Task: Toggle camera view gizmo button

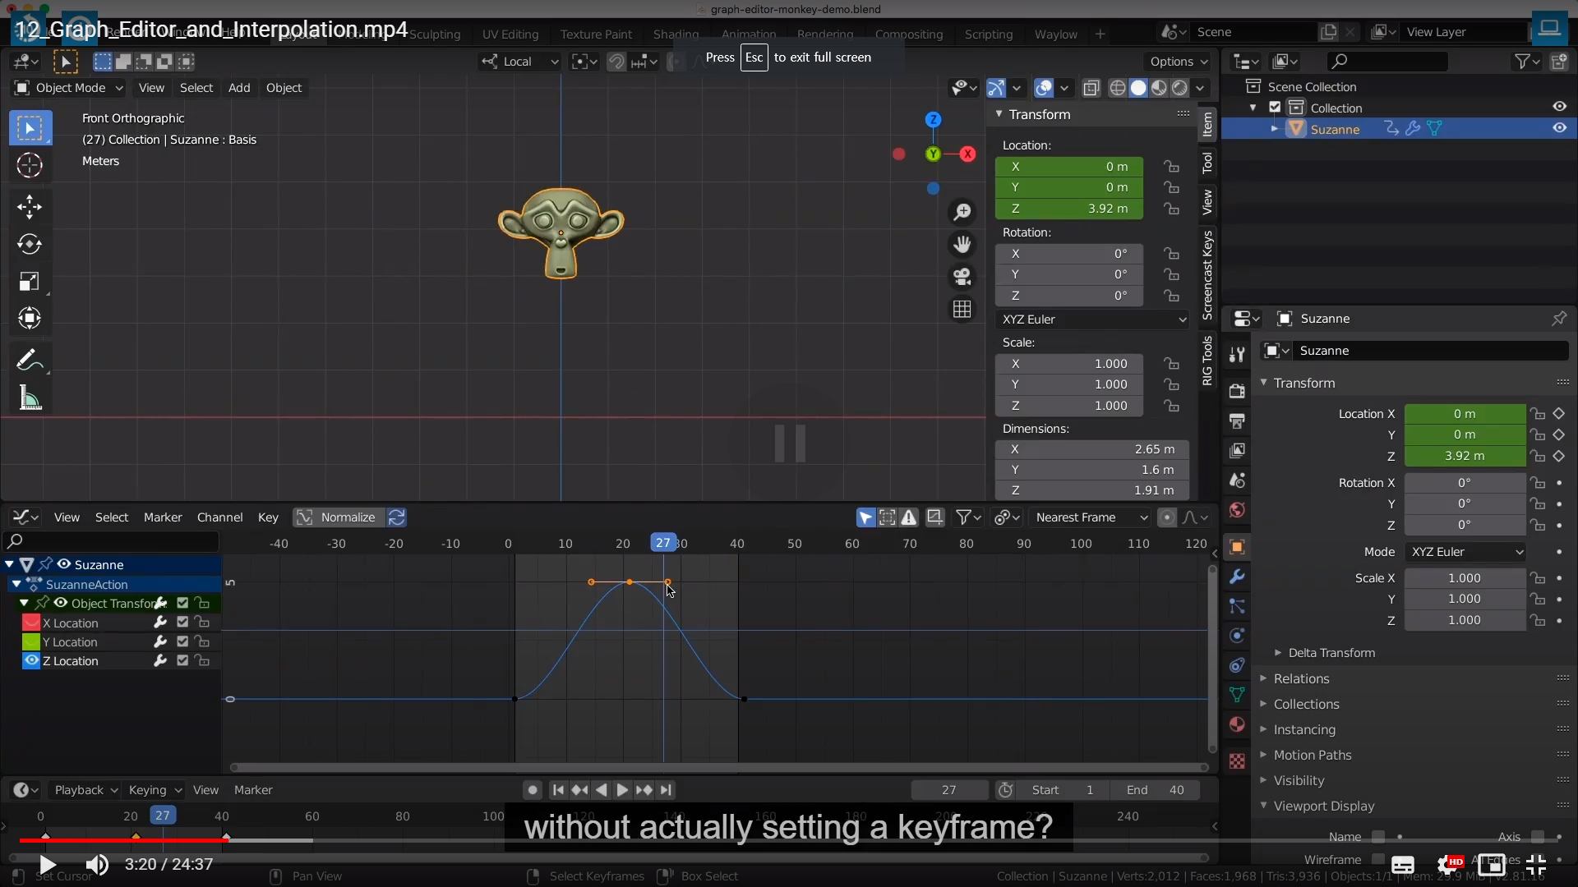Action: pyautogui.click(x=962, y=277)
